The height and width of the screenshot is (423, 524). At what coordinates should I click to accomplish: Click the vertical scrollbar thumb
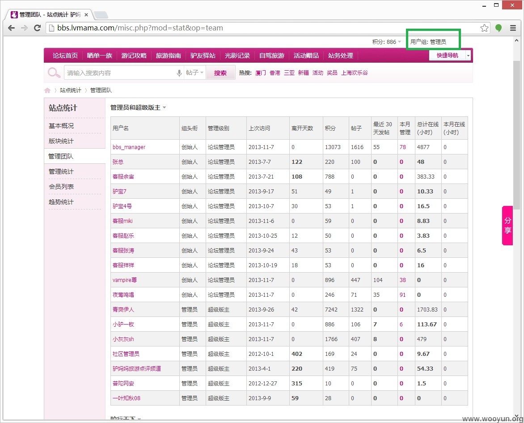click(x=517, y=135)
